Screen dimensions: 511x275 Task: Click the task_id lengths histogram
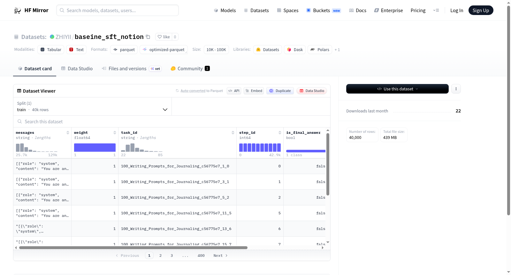click(142, 148)
